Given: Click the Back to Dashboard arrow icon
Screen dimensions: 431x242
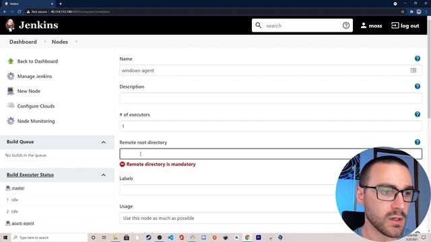Looking at the screenshot, I should click(11, 61).
